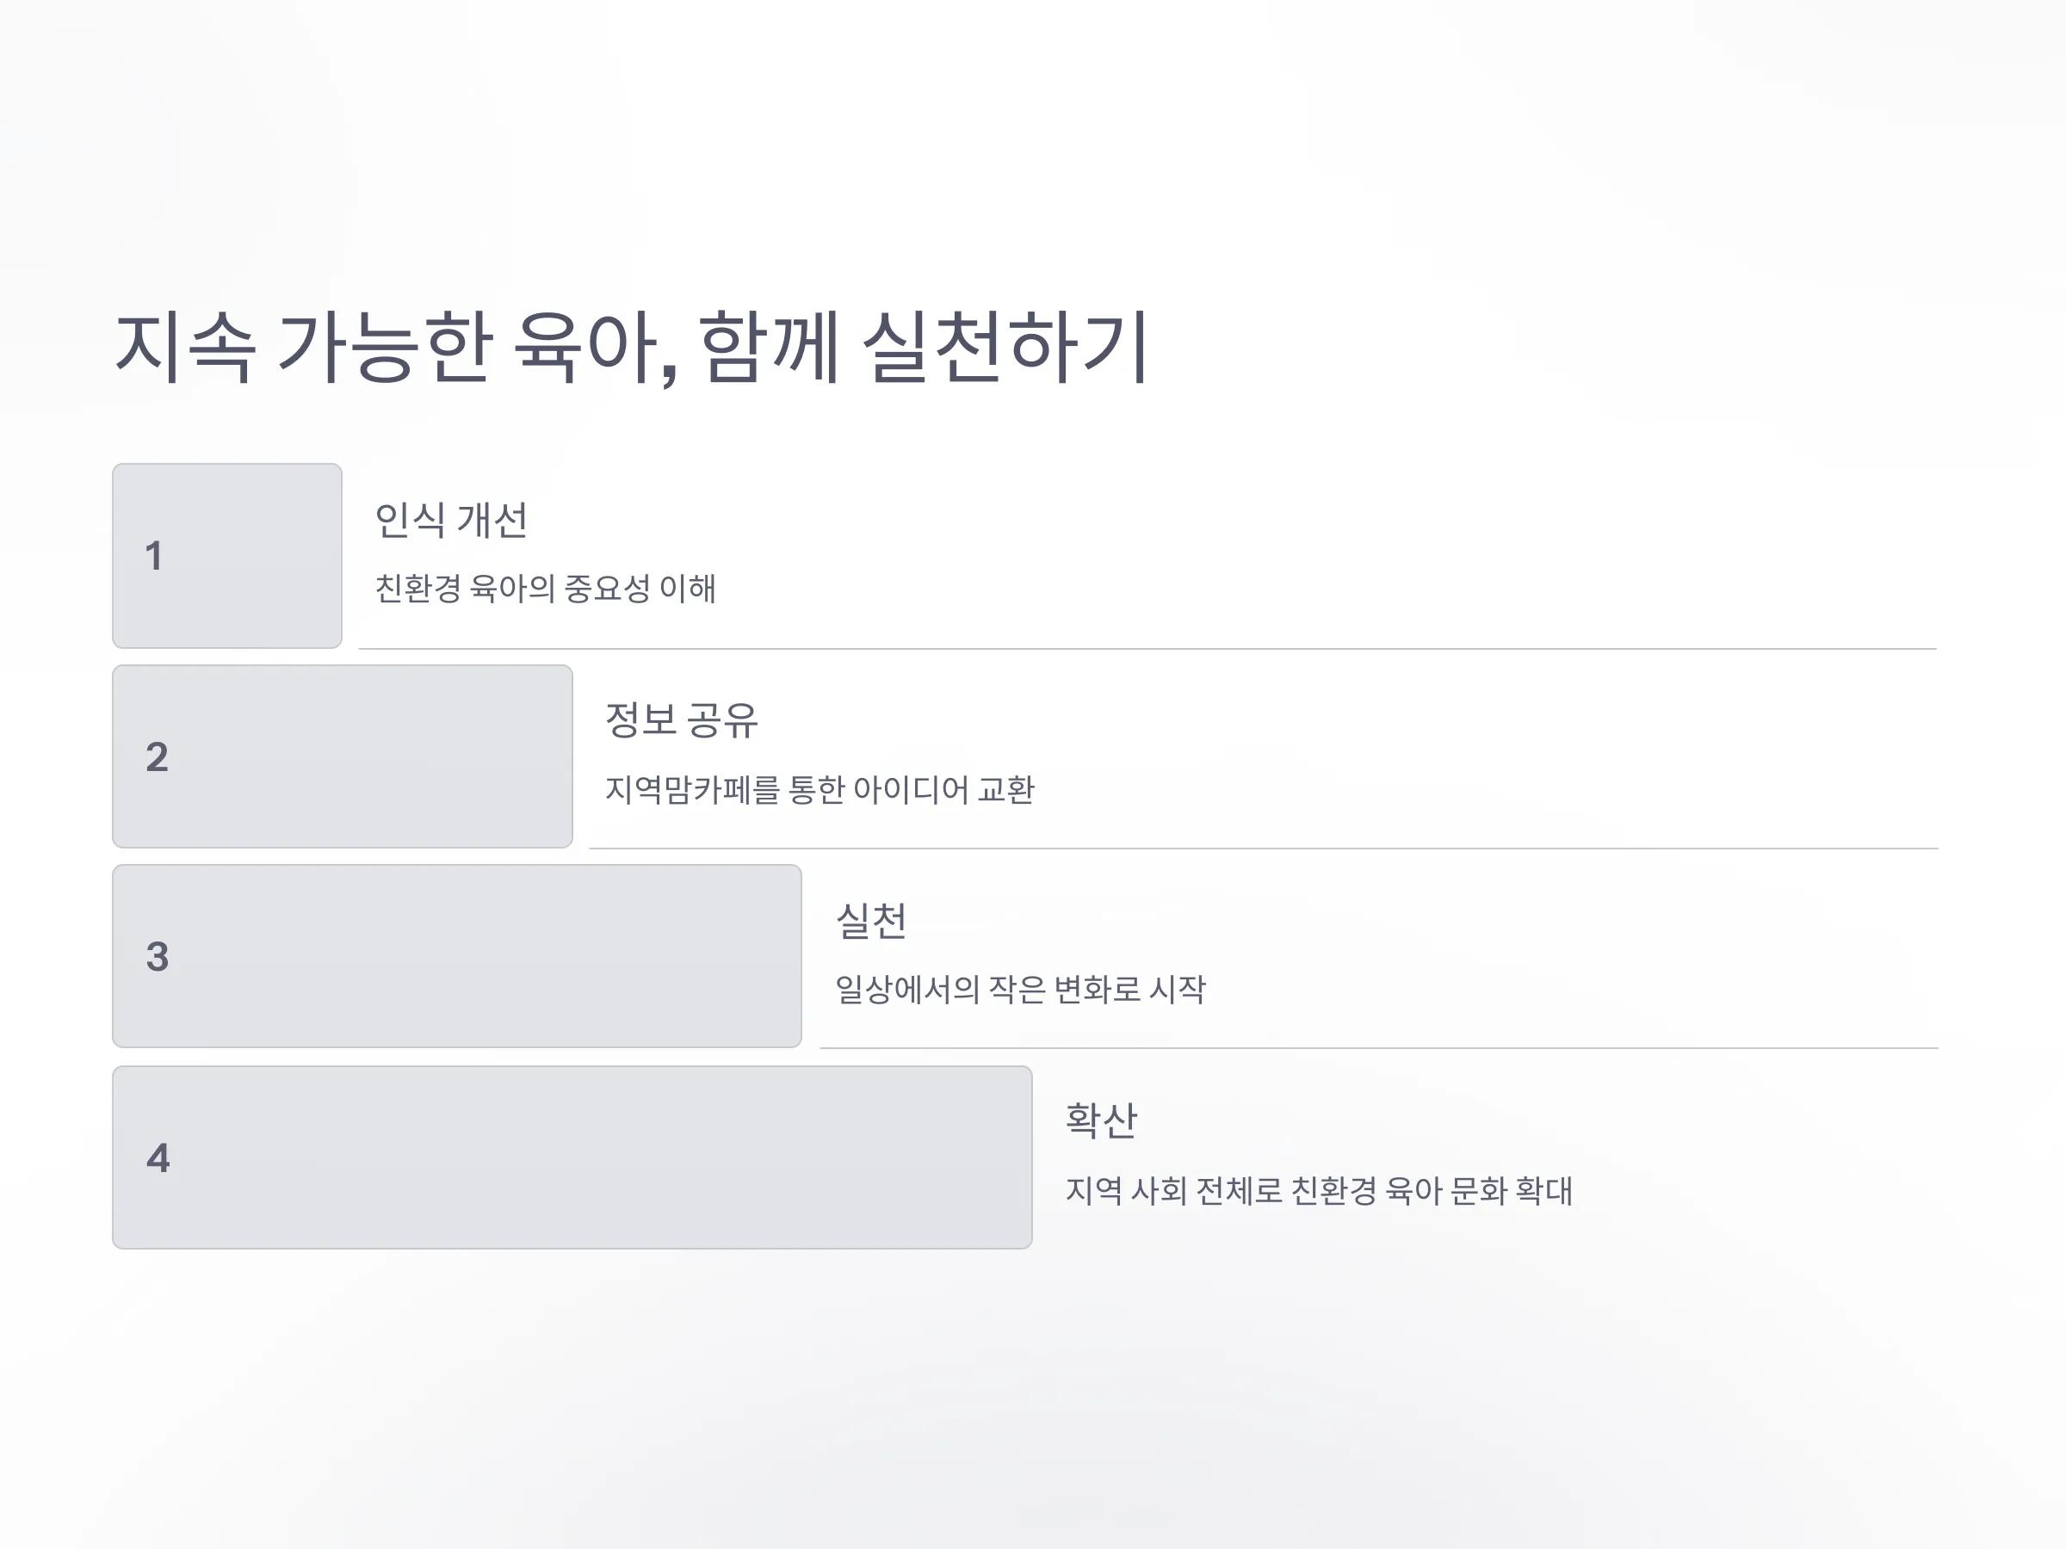The width and height of the screenshot is (2066, 1549).
Task: Click the 정보 공유 heading
Action: 682,721
